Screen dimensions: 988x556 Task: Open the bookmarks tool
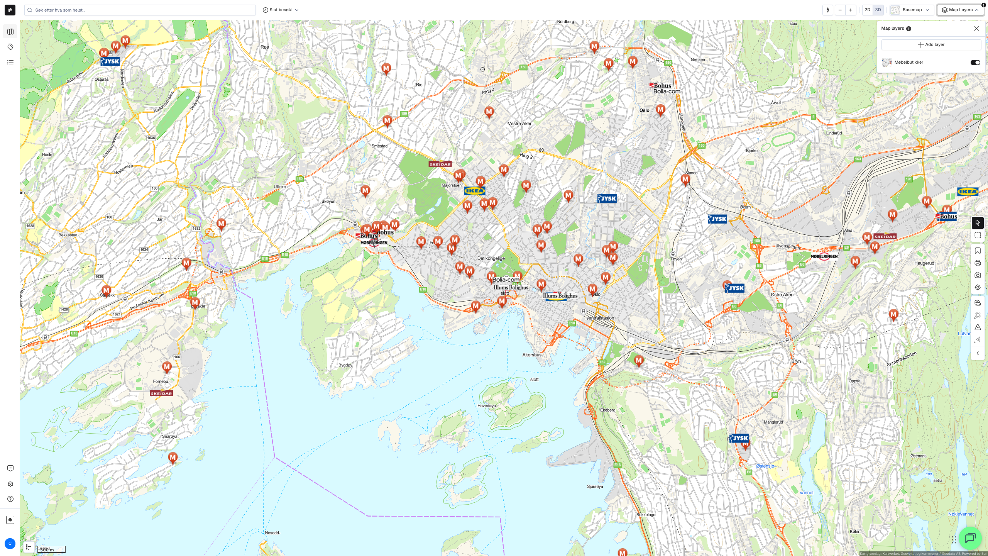pos(978,251)
